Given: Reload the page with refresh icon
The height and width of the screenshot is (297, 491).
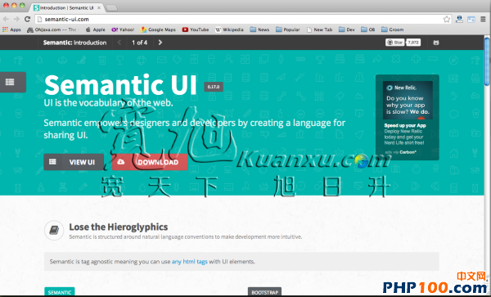Looking at the screenshot, I should tap(27, 19).
